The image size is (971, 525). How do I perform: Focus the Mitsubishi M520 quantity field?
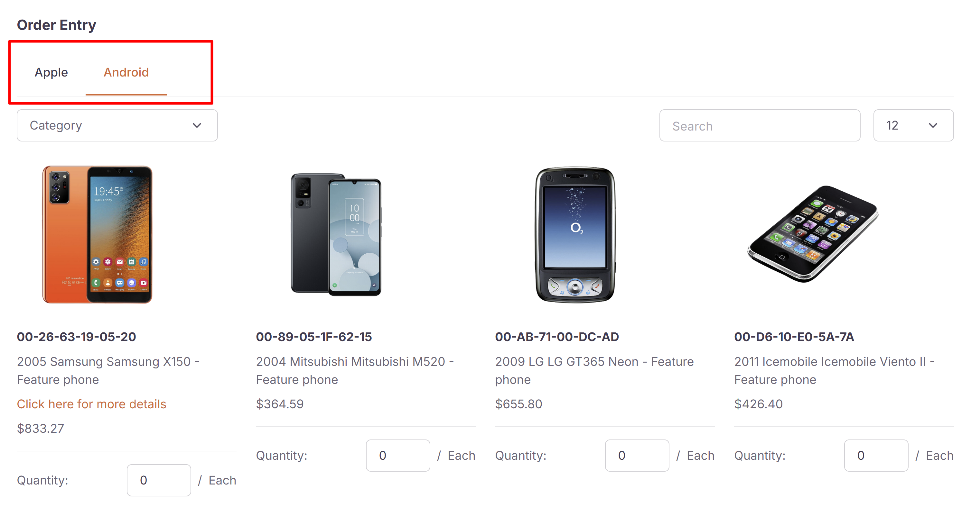pos(398,455)
